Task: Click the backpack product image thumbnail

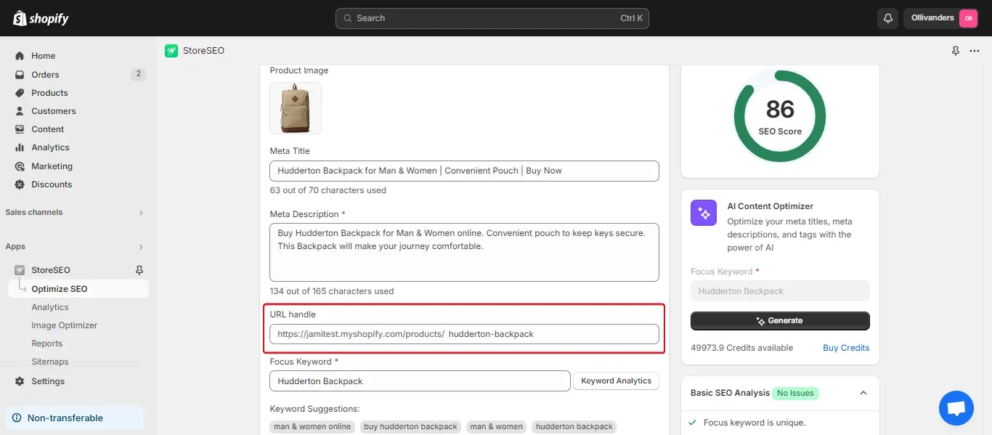Action: [x=296, y=108]
